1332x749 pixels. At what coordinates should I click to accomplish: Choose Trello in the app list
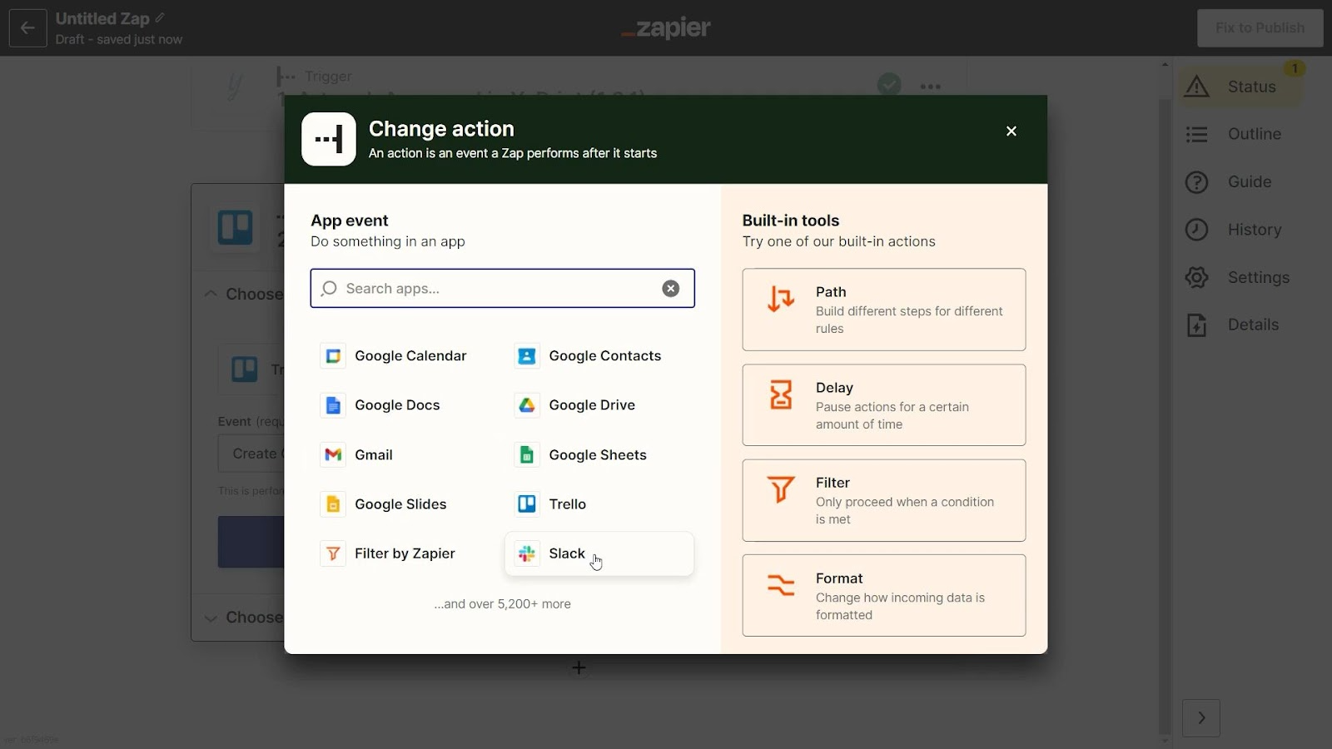[550, 504]
